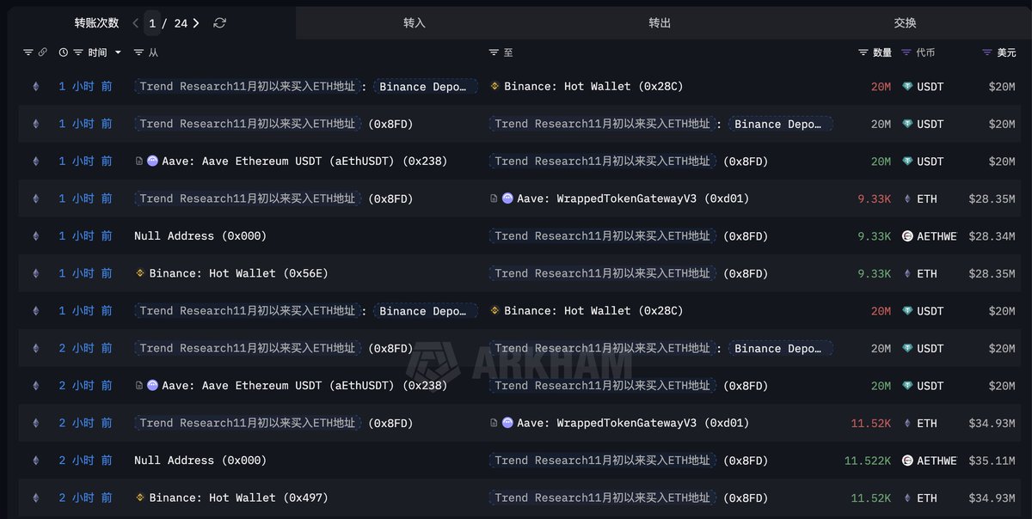Click Aave logo beside WrappedTokenGatewayV3 in 11.52K row

click(507, 423)
